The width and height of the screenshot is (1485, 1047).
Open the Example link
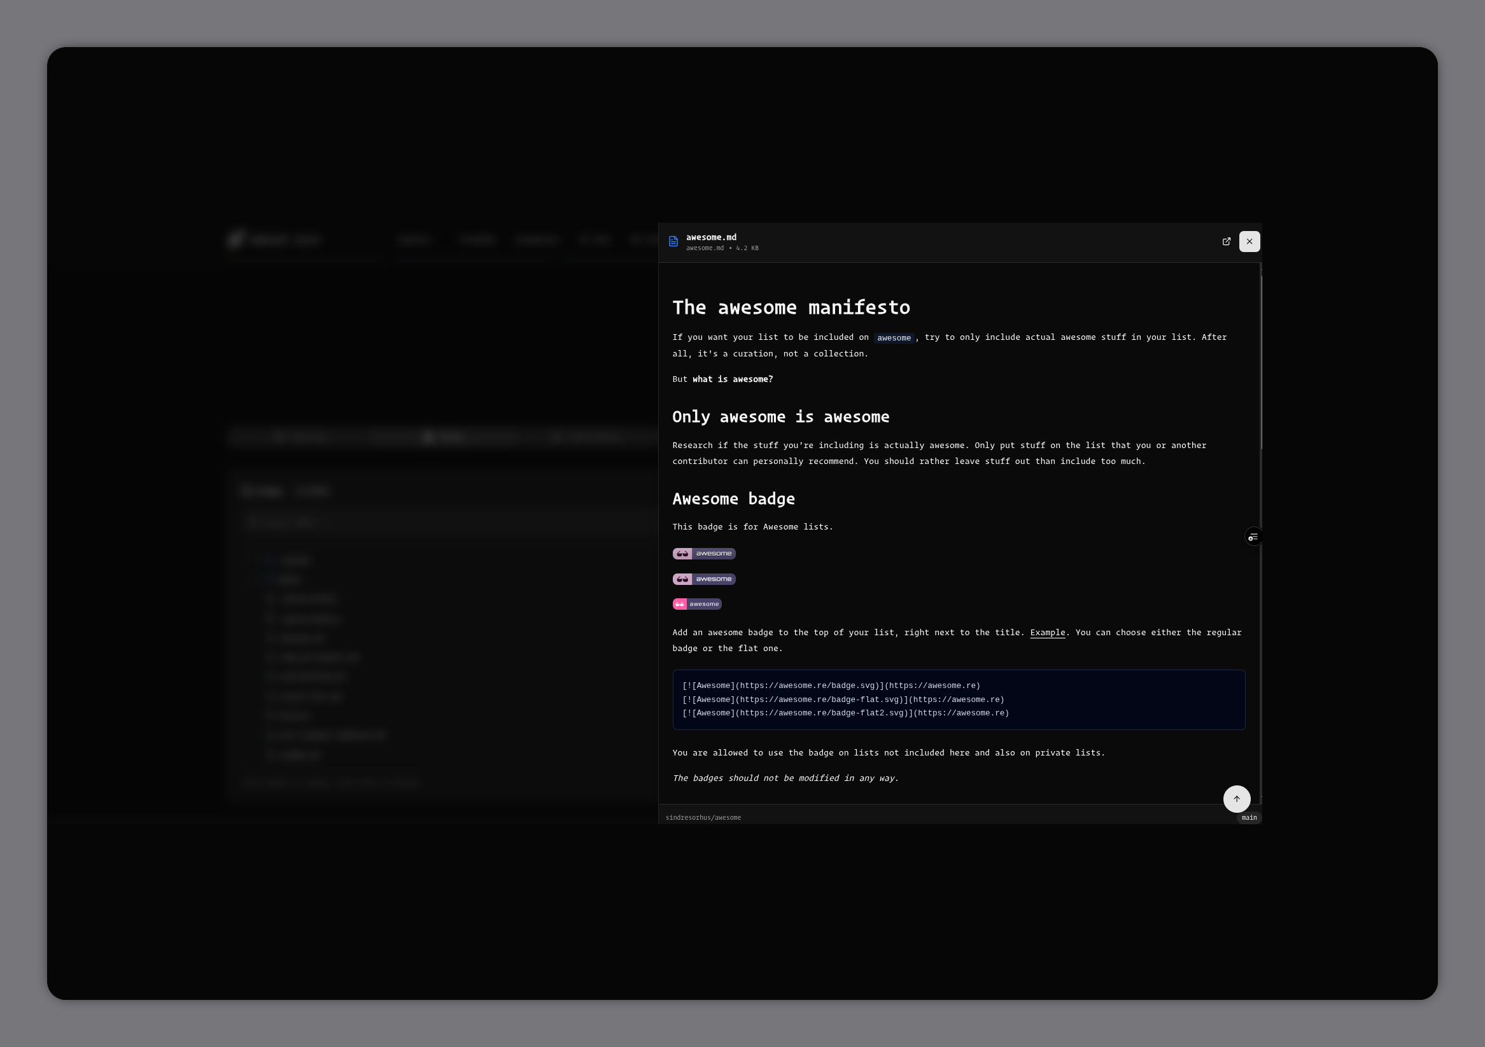click(x=1046, y=633)
